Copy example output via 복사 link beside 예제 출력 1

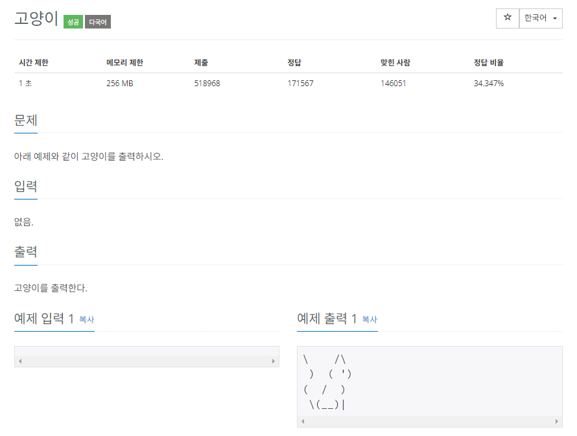pos(370,319)
